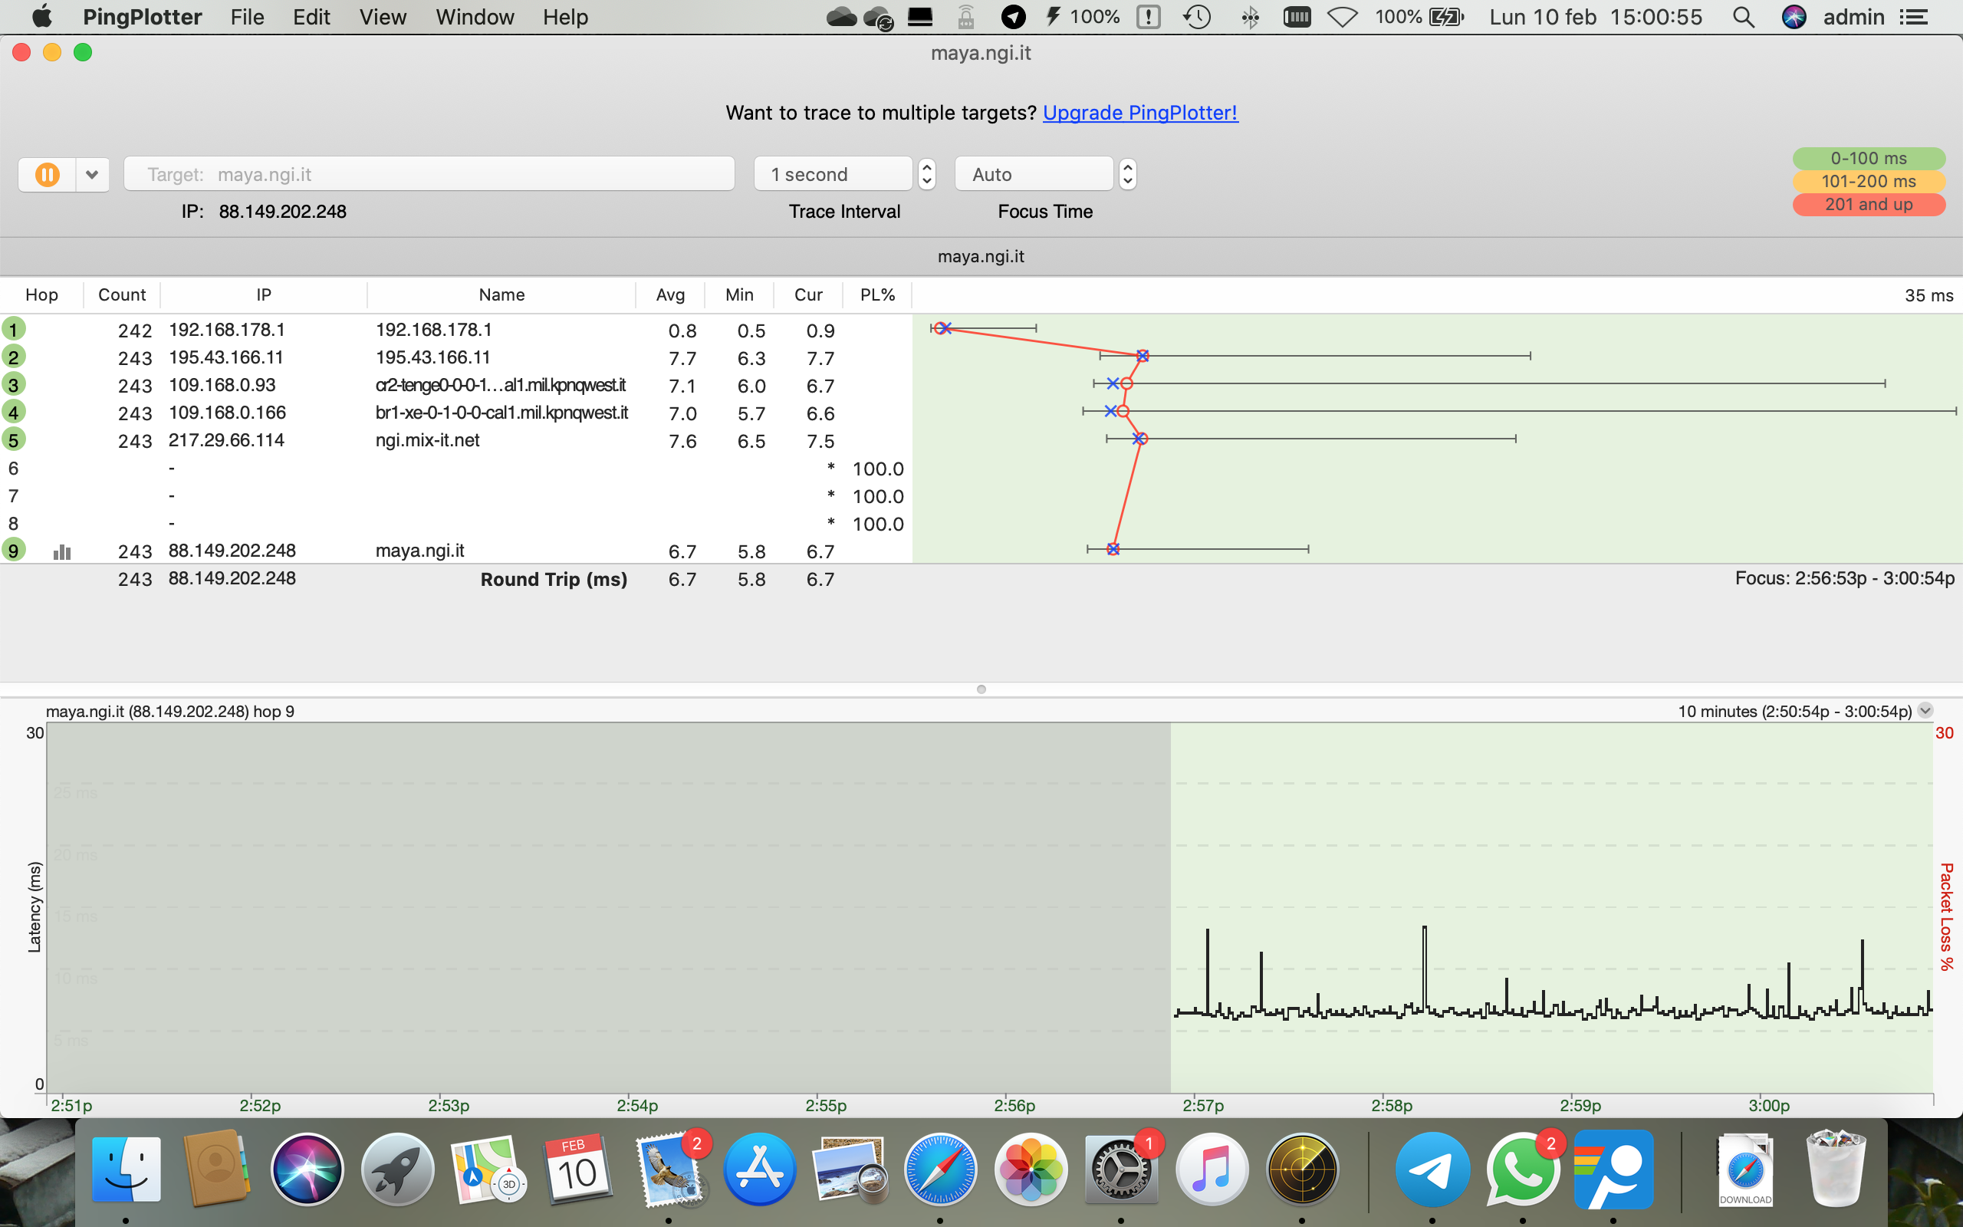Click the Time Machine menu bar icon
1963x1227 pixels.
click(1196, 17)
